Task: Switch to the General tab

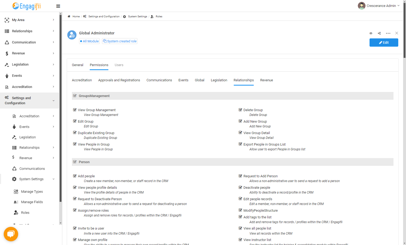Action: [77, 65]
